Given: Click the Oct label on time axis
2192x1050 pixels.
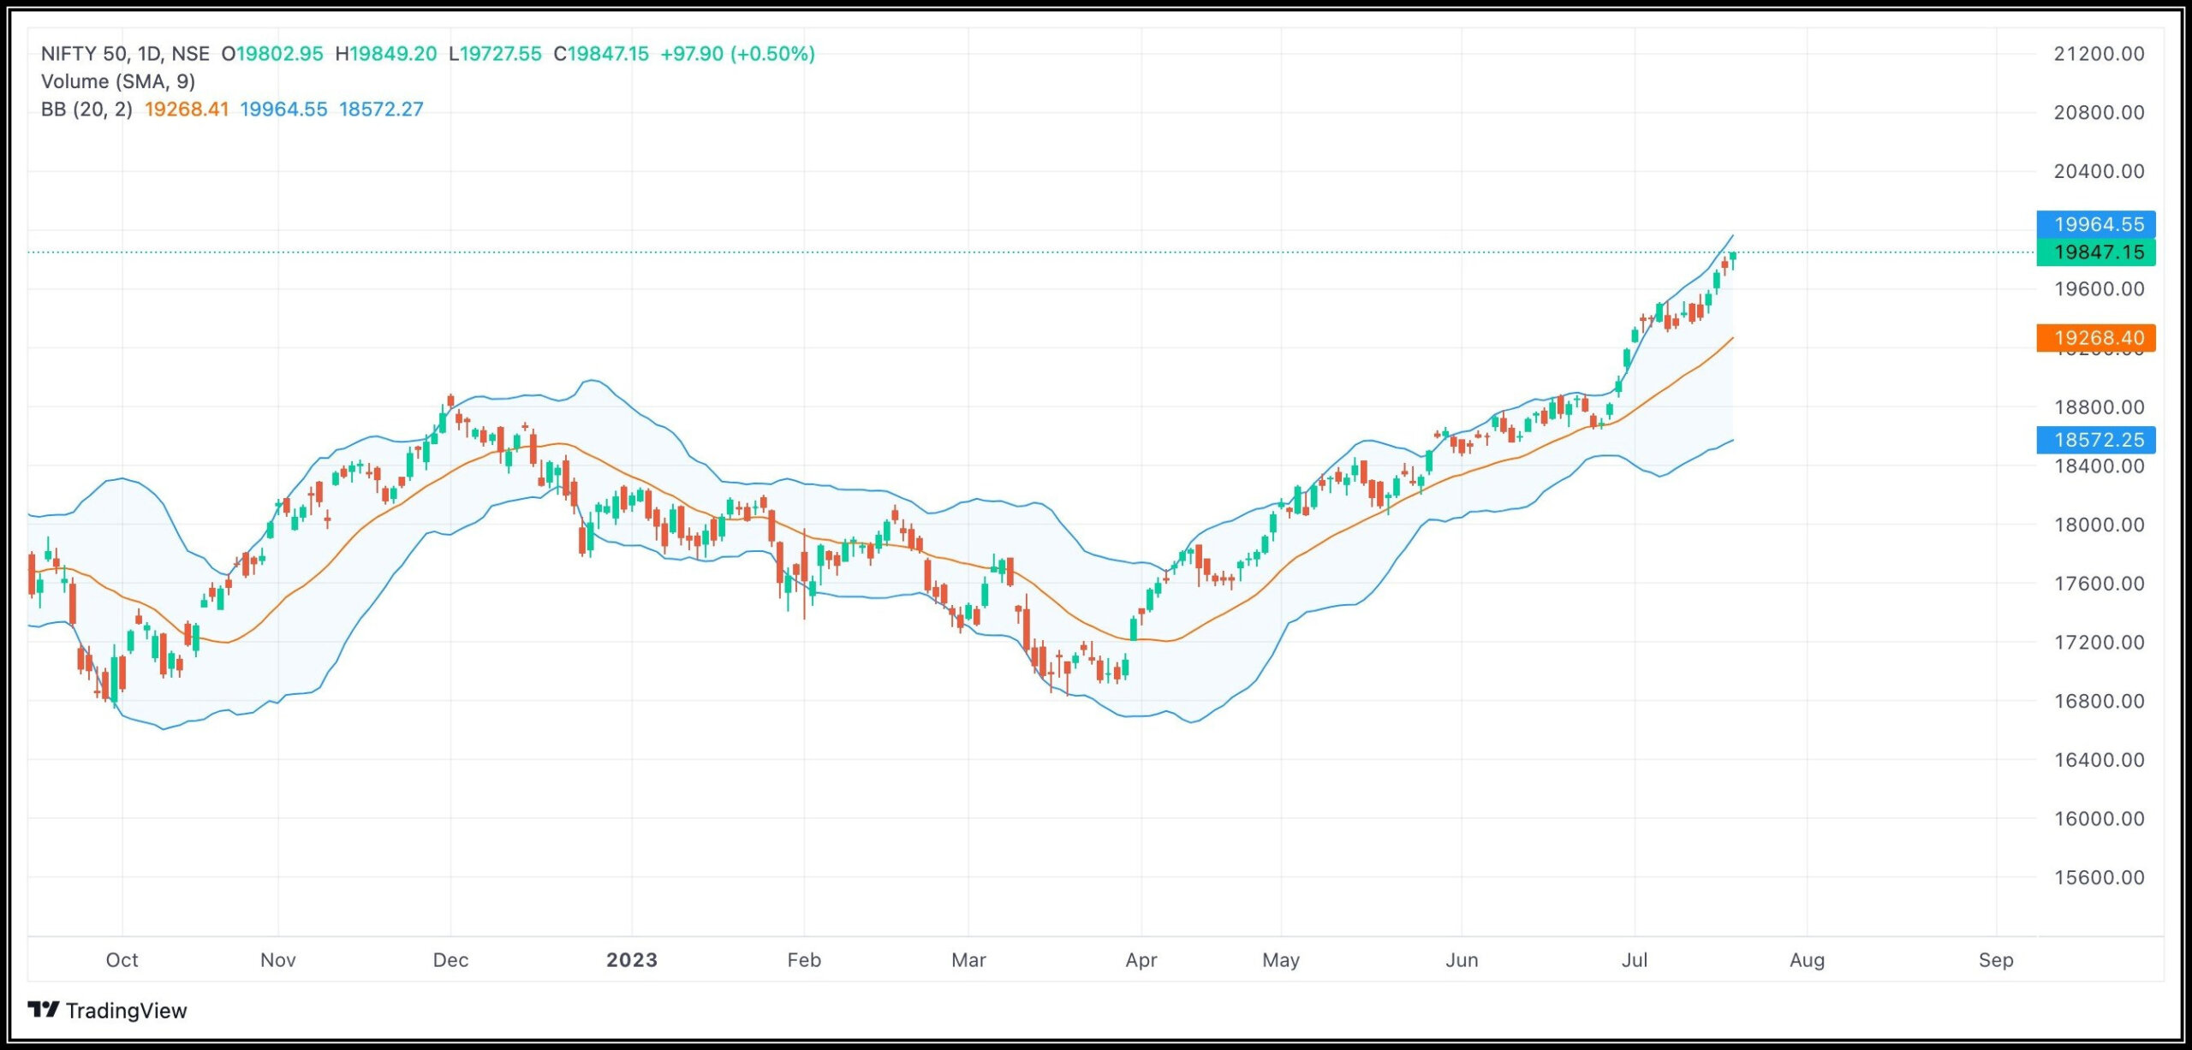Looking at the screenshot, I should pyautogui.click(x=122, y=960).
